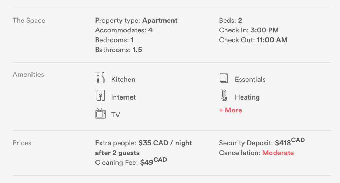Expand amenities with the + More link

point(231,110)
